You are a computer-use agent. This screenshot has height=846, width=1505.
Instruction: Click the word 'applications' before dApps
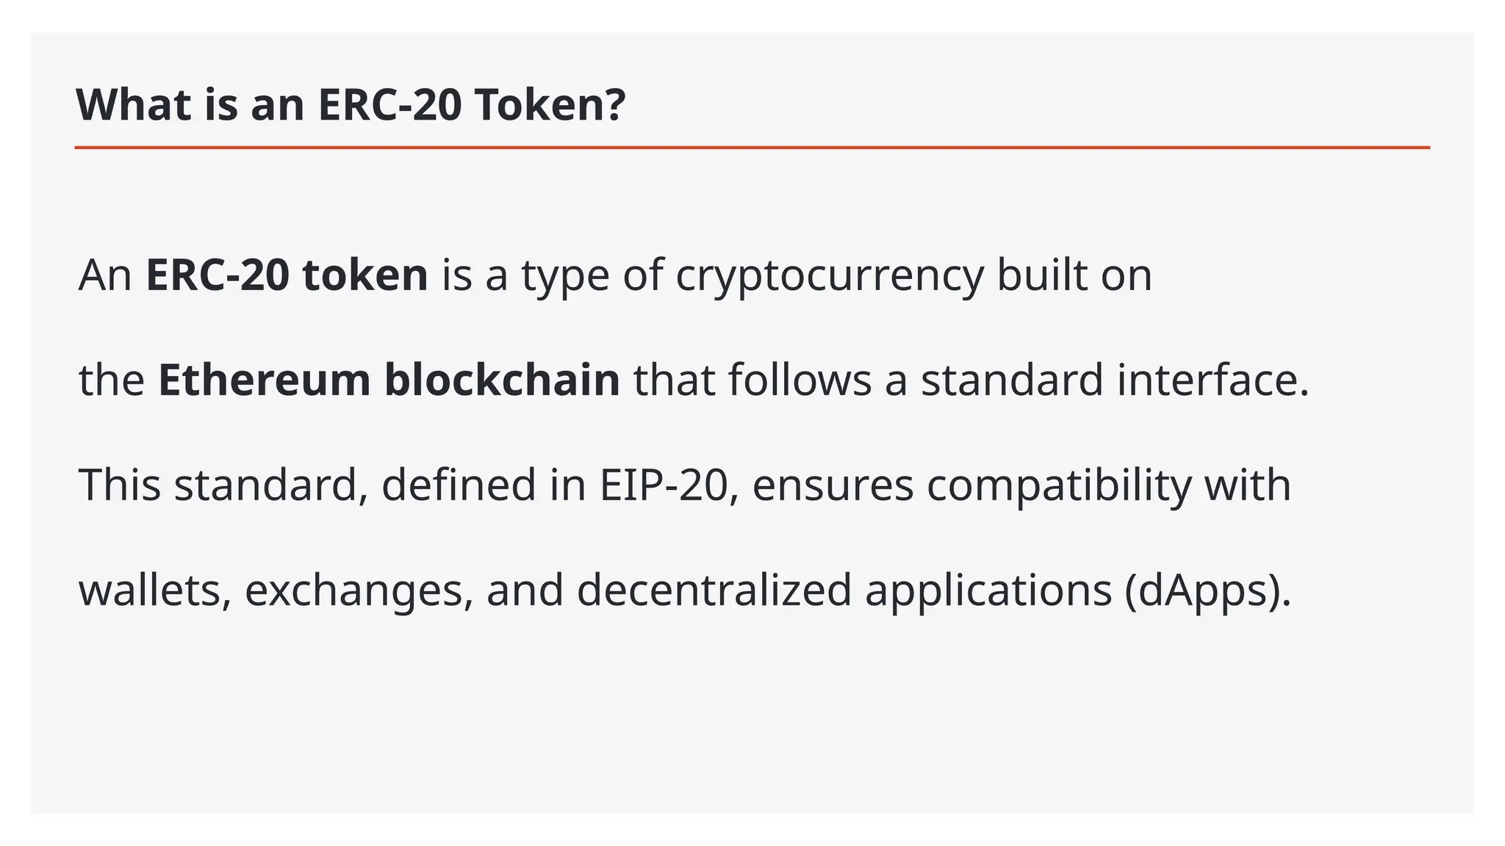coord(988,592)
